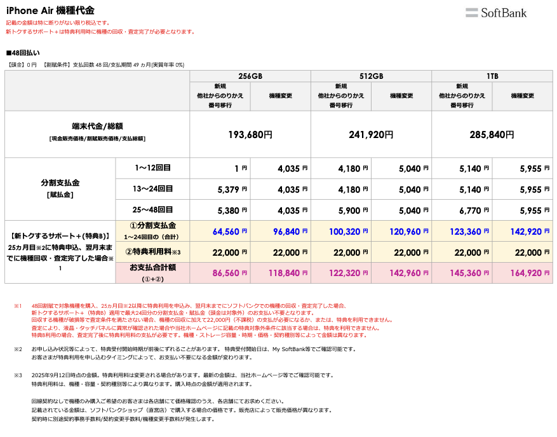Click "機種変更" sub-header under 256GB

[x=281, y=95]
